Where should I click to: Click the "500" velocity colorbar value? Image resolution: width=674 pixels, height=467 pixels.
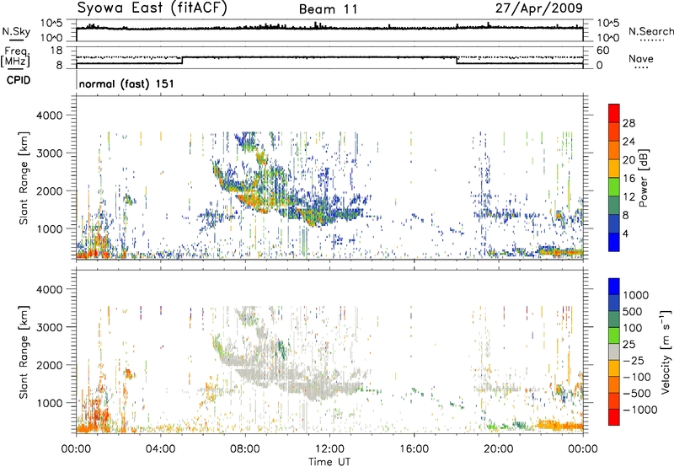click(x=633, y=311)
